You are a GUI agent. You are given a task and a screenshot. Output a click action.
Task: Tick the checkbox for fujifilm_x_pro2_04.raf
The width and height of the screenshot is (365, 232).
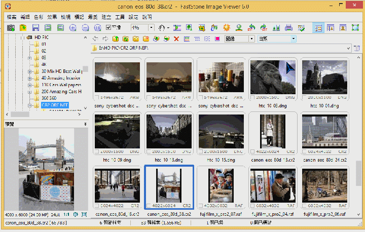(x=252, y=206)
